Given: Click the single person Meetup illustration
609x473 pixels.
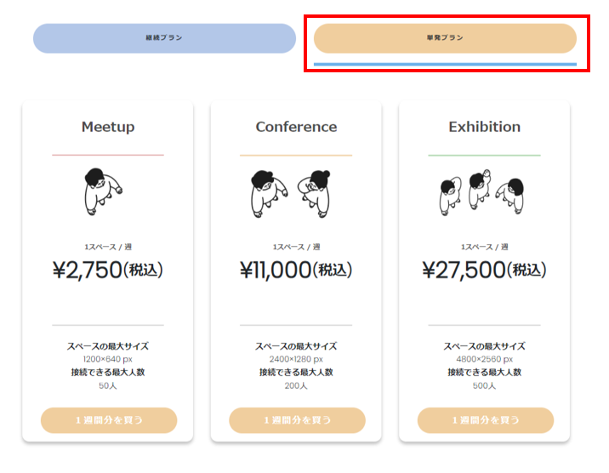Looking at the screenshot, I should pos(103,192).
